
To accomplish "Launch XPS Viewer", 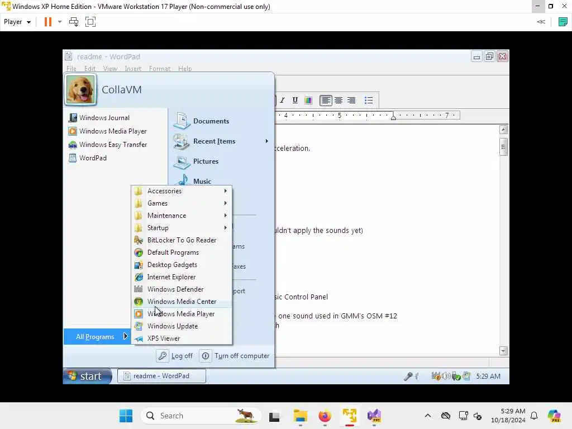I will (x=182, y=338).
